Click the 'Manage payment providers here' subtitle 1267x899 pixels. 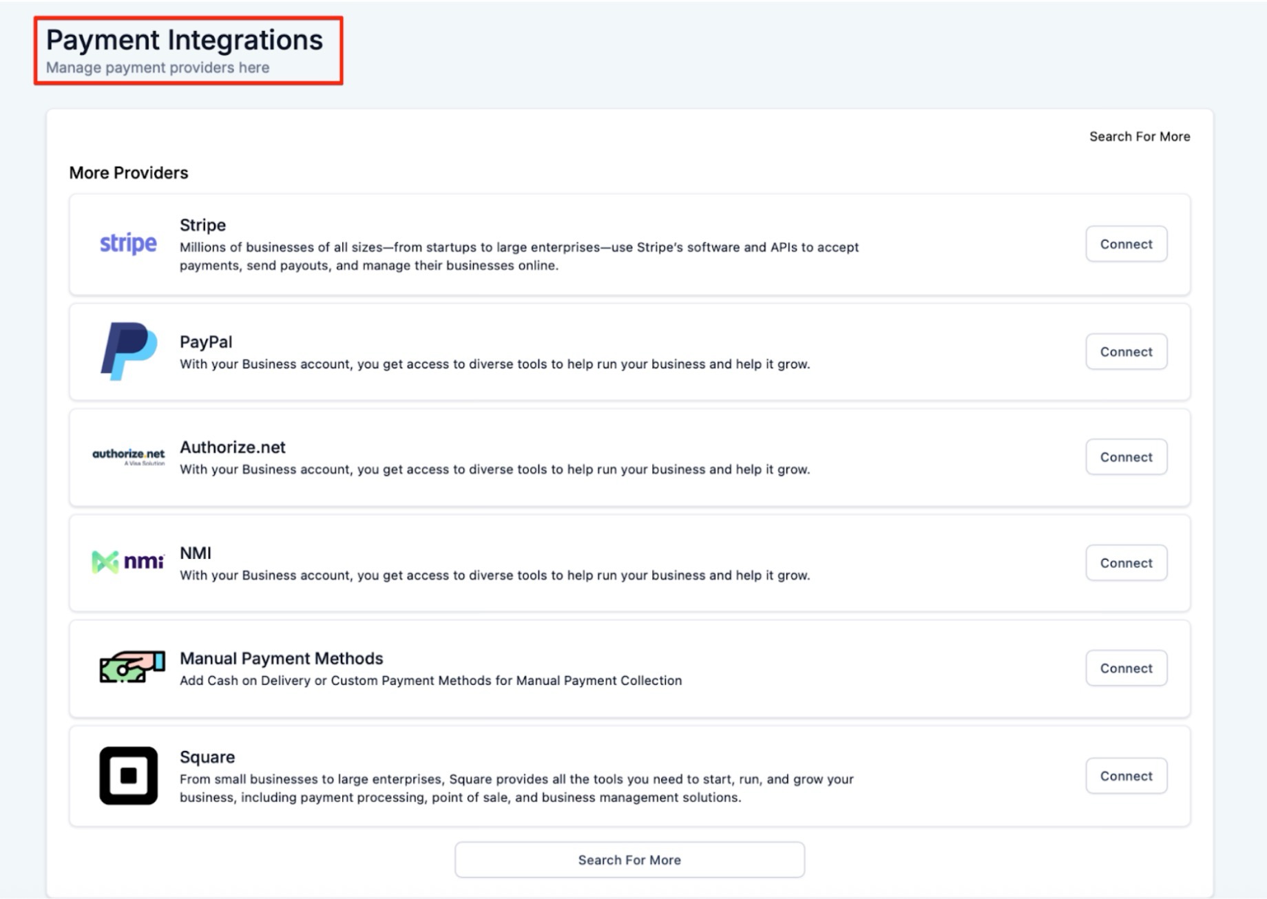pos(158,67)
